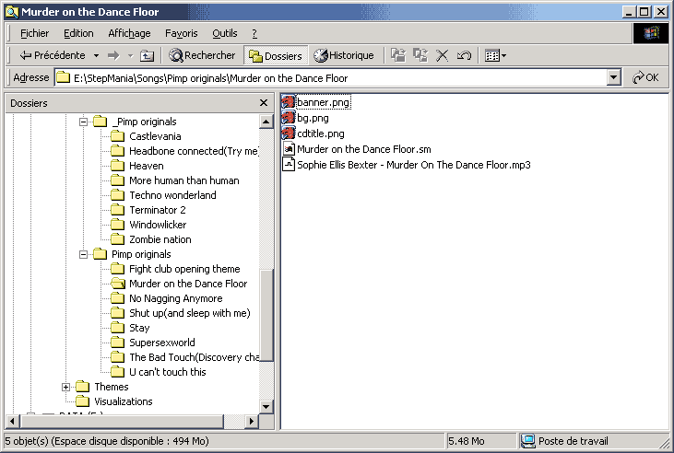Collapse the Pimp originals folder
This screenshot has height=453, width=674.
[x=83, y=255]
